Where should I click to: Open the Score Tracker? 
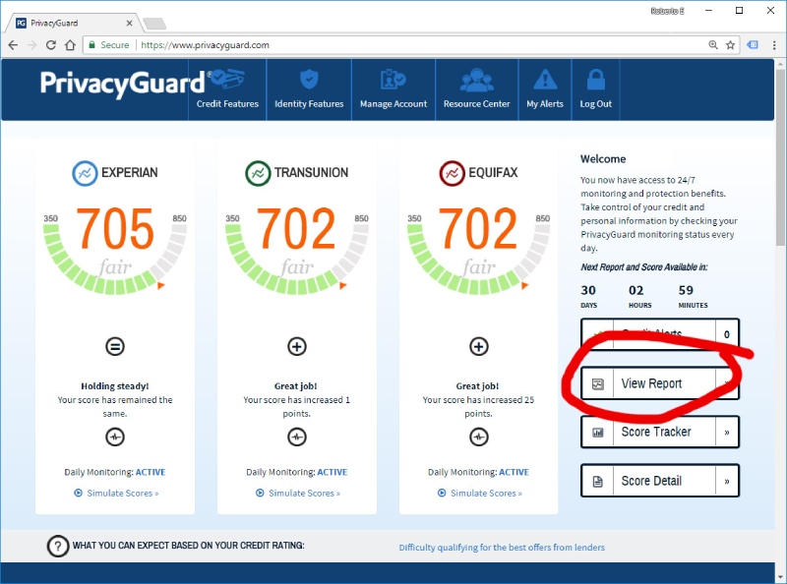(x=660, y=432)
